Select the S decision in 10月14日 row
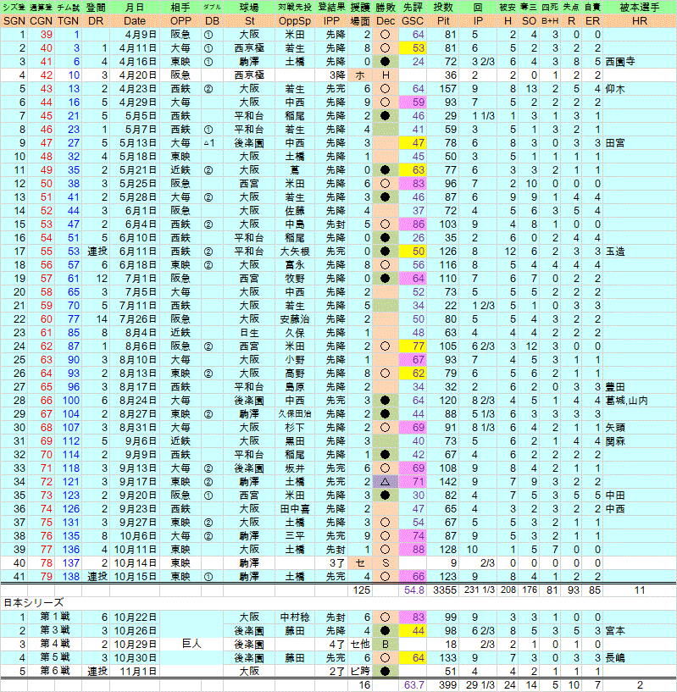This screenshot has height=692, width=677. coord(386,563)
